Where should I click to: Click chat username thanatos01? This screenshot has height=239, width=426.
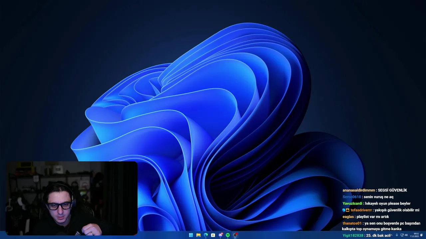pyautogui.click(x=352, y=223)
